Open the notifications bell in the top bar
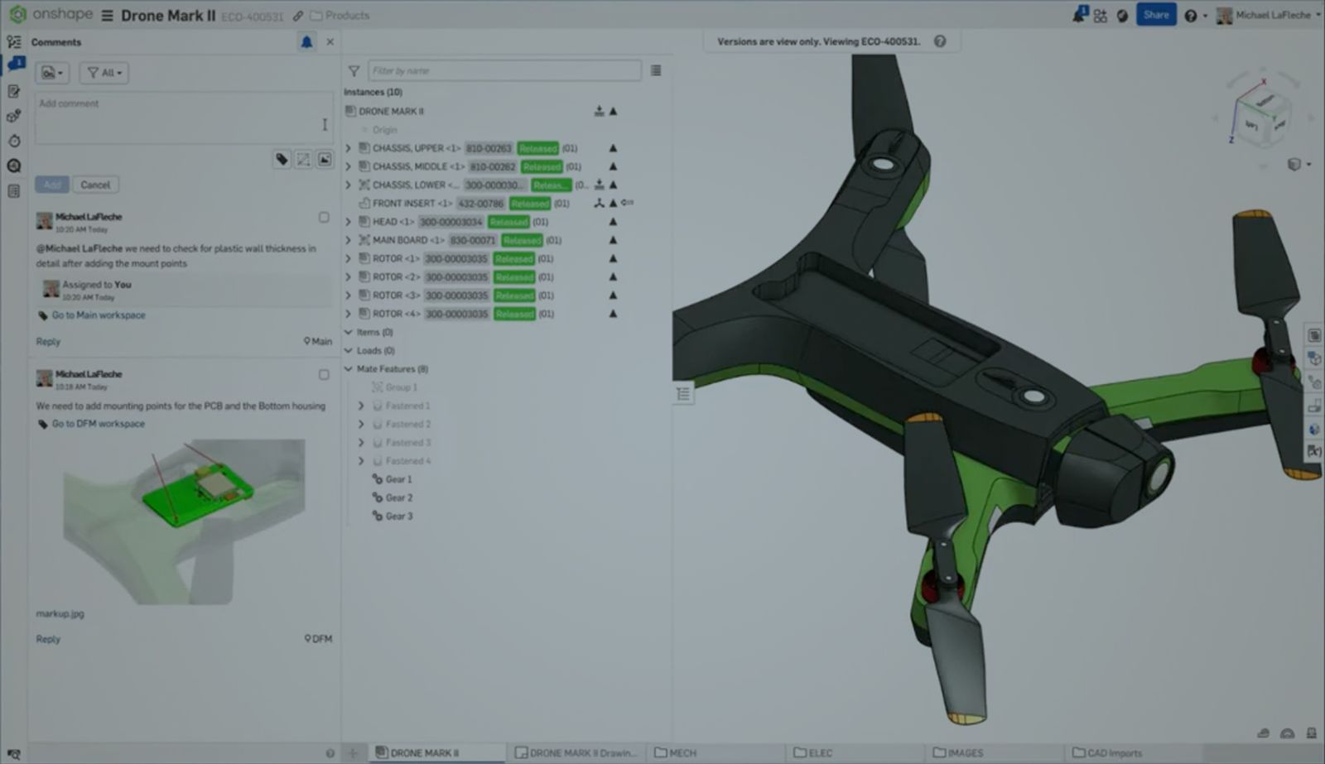This screenshot has width=1325, height=764. coord(1077,15)
